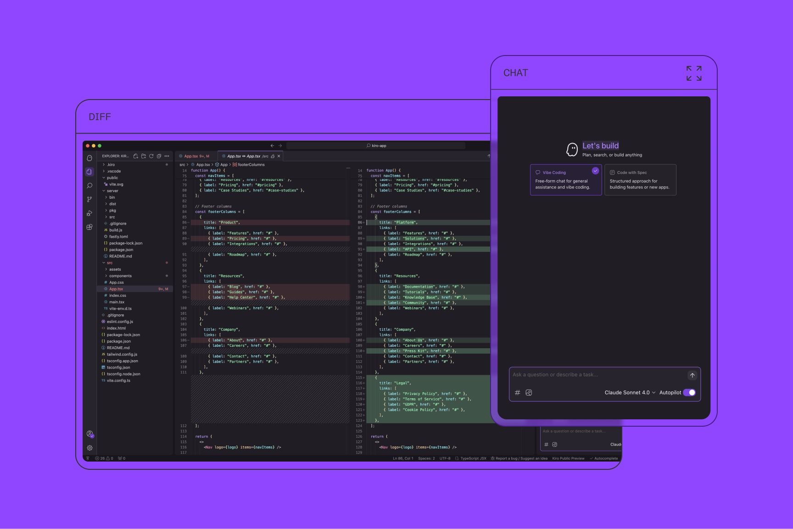Click the image attachment icon in chat input
The image size is (793, 529).
pos(529,393)
